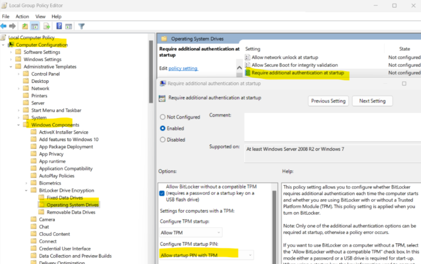Click the Fixed Data Drives folder icon
The width and height of the screenshot is (421, 264).
pyautogui.click(x=41, y=197)
